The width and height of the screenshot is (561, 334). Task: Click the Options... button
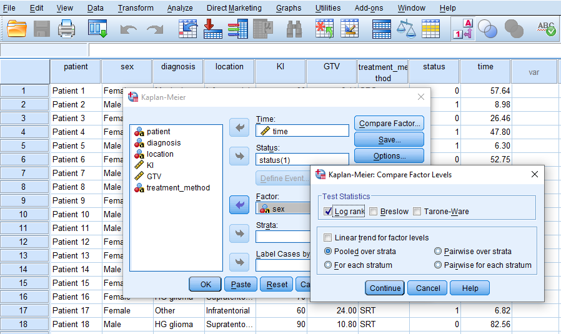pos(389,156)
